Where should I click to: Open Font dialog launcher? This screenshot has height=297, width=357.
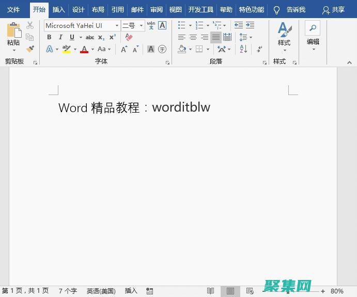(x=168, y=63)
